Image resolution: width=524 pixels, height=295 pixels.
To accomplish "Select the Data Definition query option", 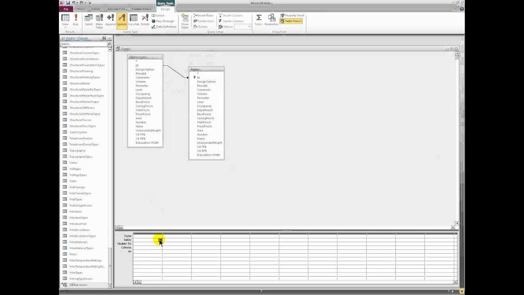I will click(164, 27).
